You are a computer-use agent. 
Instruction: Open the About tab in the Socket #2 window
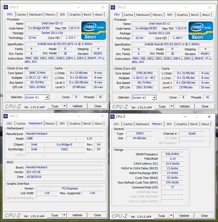point(206,15)
